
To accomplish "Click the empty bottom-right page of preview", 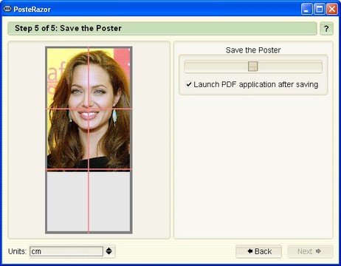I will [109, 201].
